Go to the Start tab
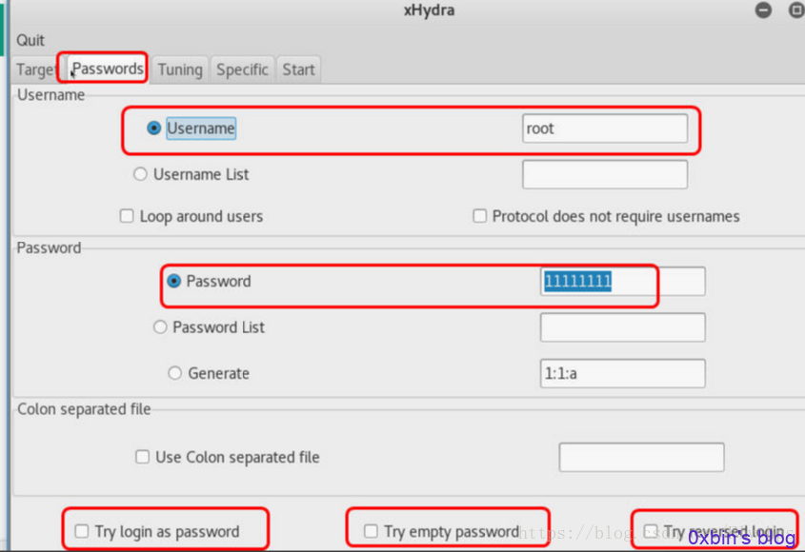Image resolution: width=805 pixels, height=552 pixels. click(x=298, y=69)
